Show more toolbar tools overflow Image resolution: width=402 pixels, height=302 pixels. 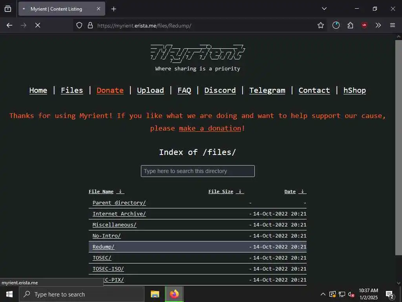[378, 25]
